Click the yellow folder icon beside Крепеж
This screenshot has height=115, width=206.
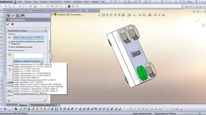10,38
